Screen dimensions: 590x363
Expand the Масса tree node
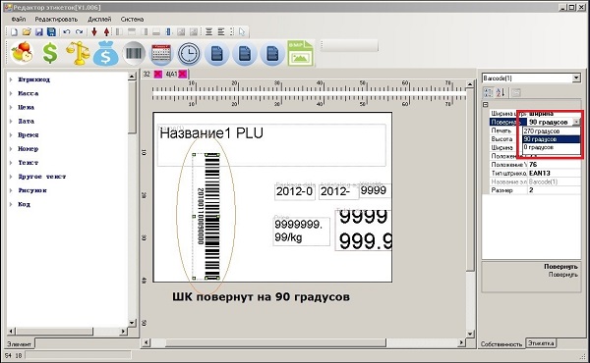pyautogui.click(x=11, y=93)
